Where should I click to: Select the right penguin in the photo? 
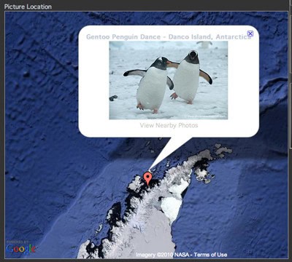coord(191,76)
